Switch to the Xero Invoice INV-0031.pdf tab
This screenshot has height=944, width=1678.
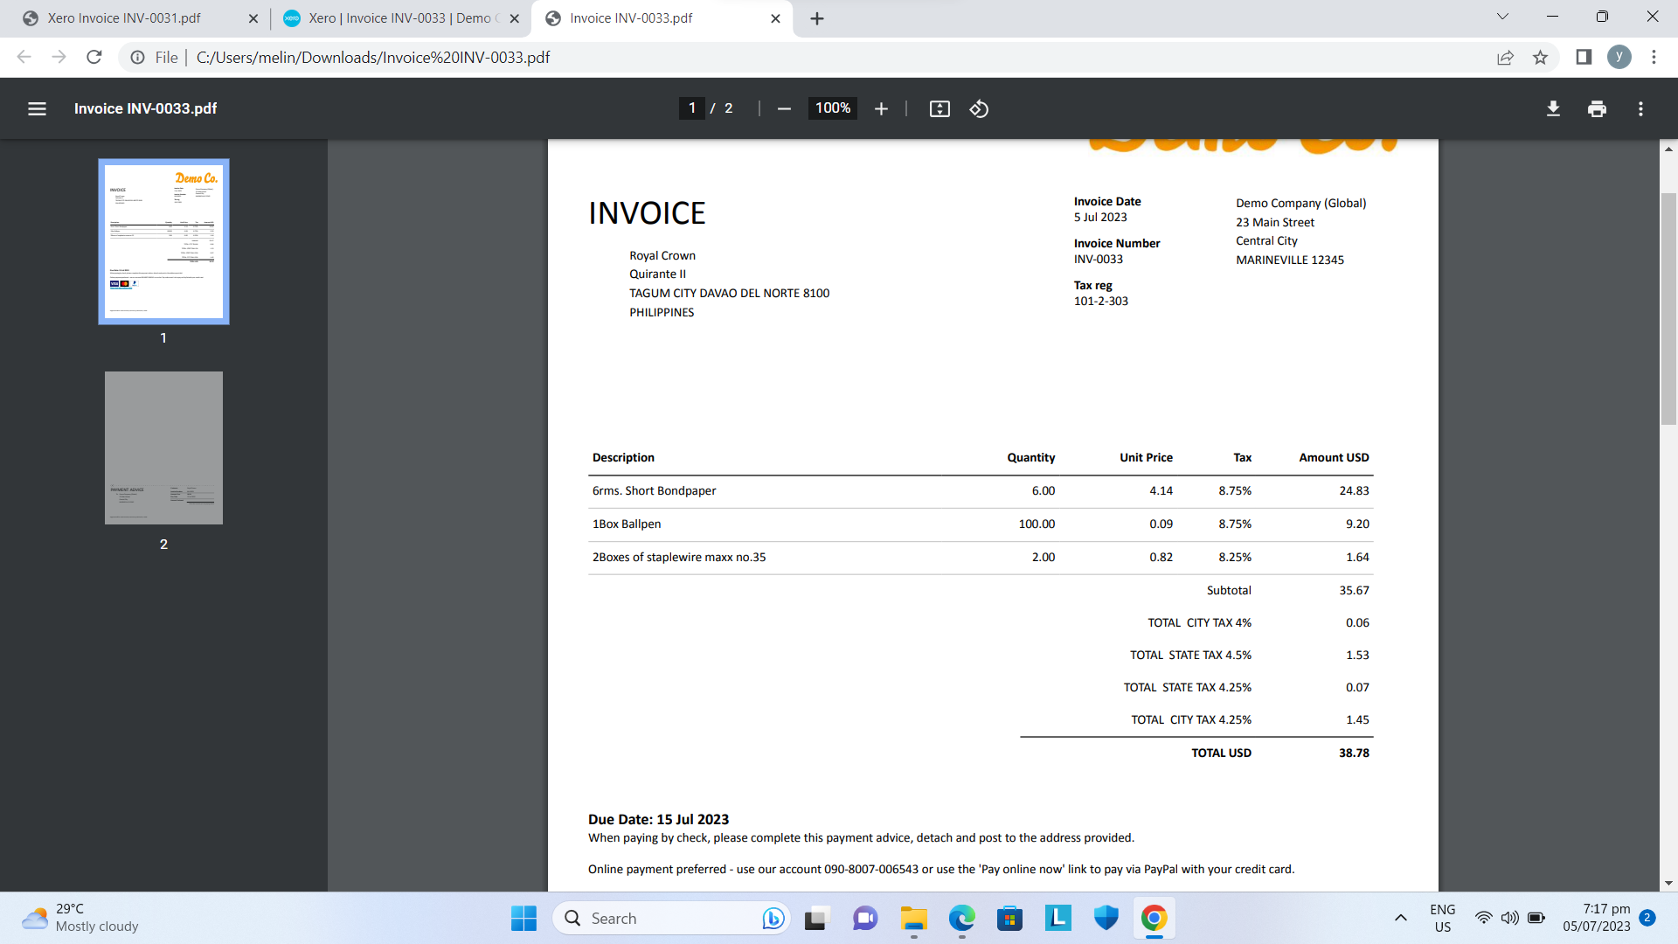(x=124, y=18)
